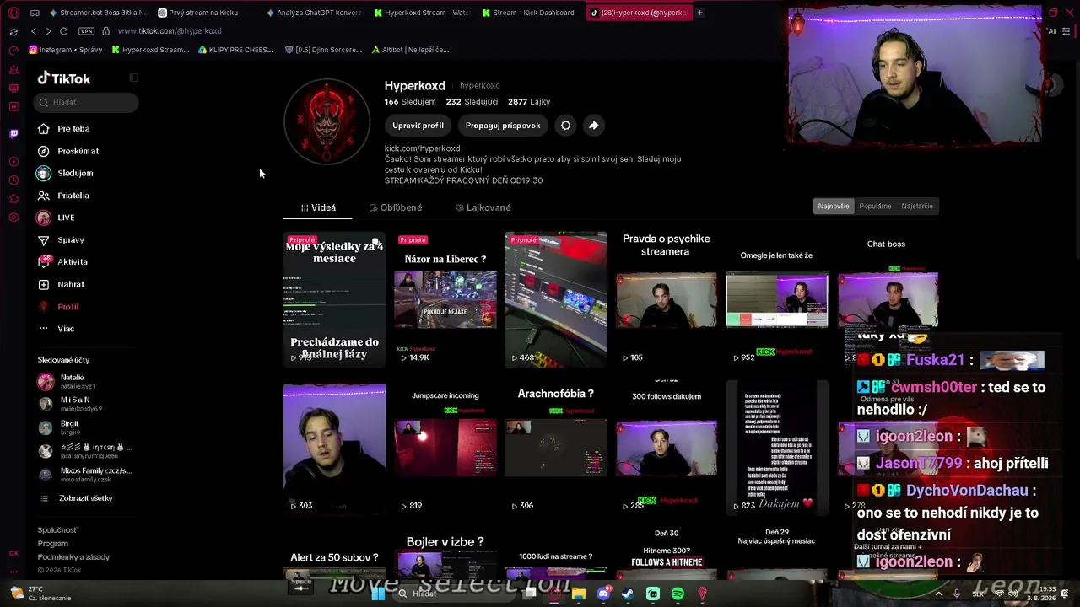Open the 166 Sledujem following list

(x=410, y=102)
